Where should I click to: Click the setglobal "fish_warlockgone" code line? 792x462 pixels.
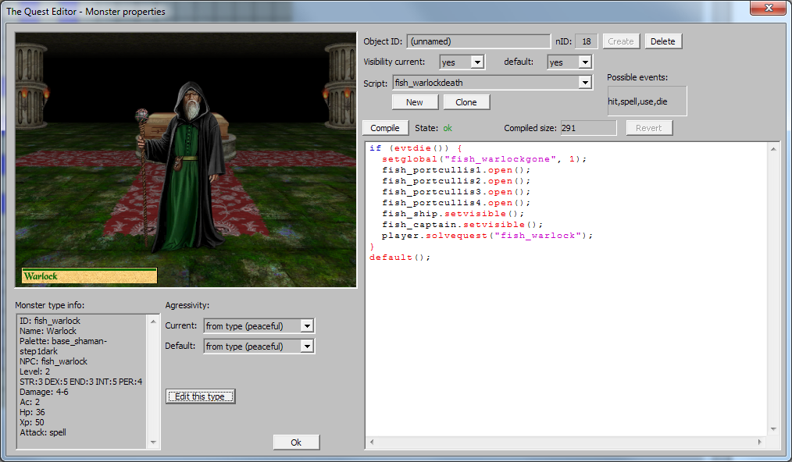(x=484, y=159)
